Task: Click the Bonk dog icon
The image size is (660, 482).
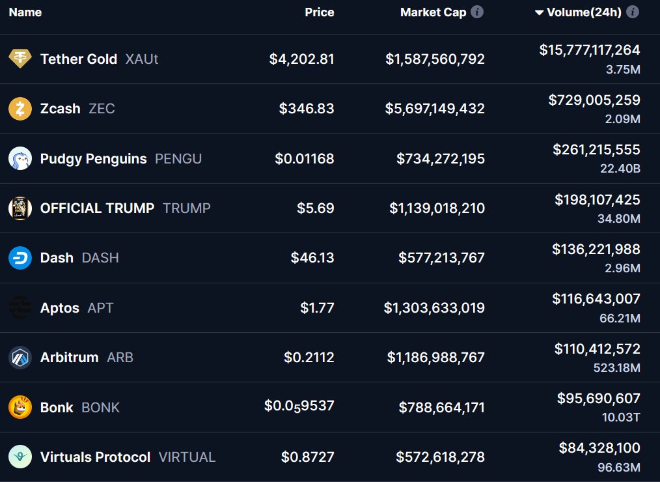Action: [x=20, y=407]
